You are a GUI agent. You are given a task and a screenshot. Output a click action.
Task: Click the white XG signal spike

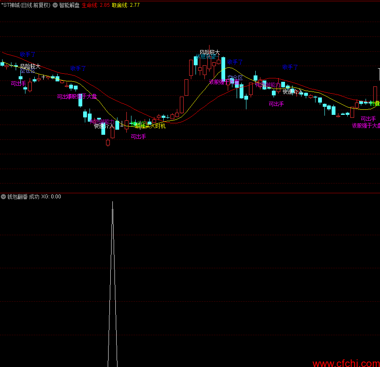coord(112,284)
